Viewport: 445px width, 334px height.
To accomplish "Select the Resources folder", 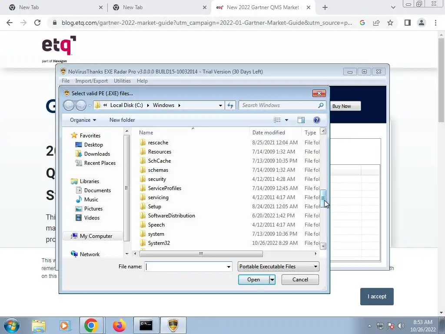I will pyautogui.click(x=159, y=152).
